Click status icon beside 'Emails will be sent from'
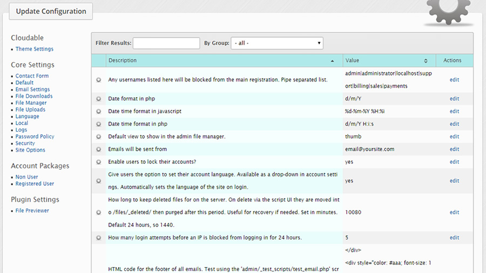This screenshot has width=486, height=273. point(99,149)
